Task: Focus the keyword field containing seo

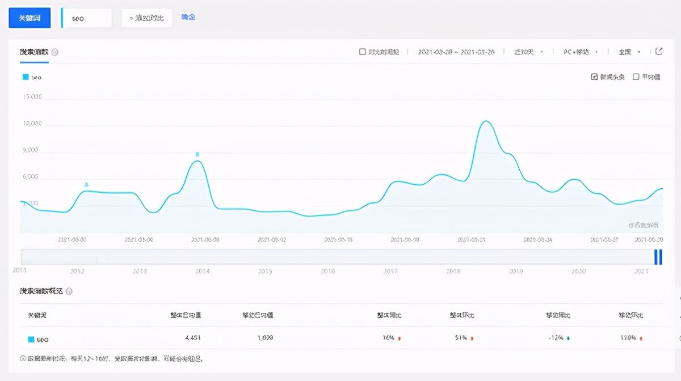Action: point(86,18)
